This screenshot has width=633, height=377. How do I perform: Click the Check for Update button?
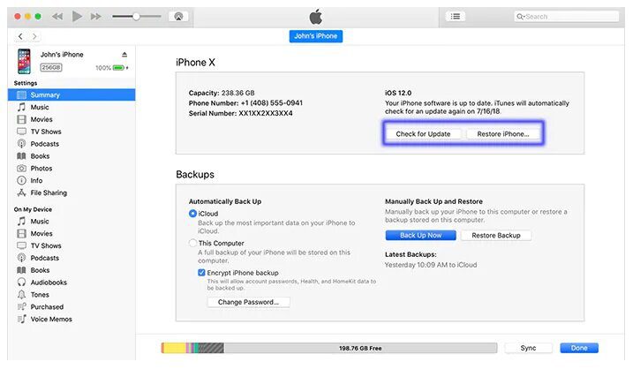click(x=423, y=134)
